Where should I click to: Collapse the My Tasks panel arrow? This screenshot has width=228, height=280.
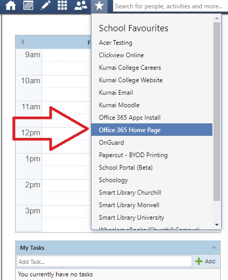214,248
